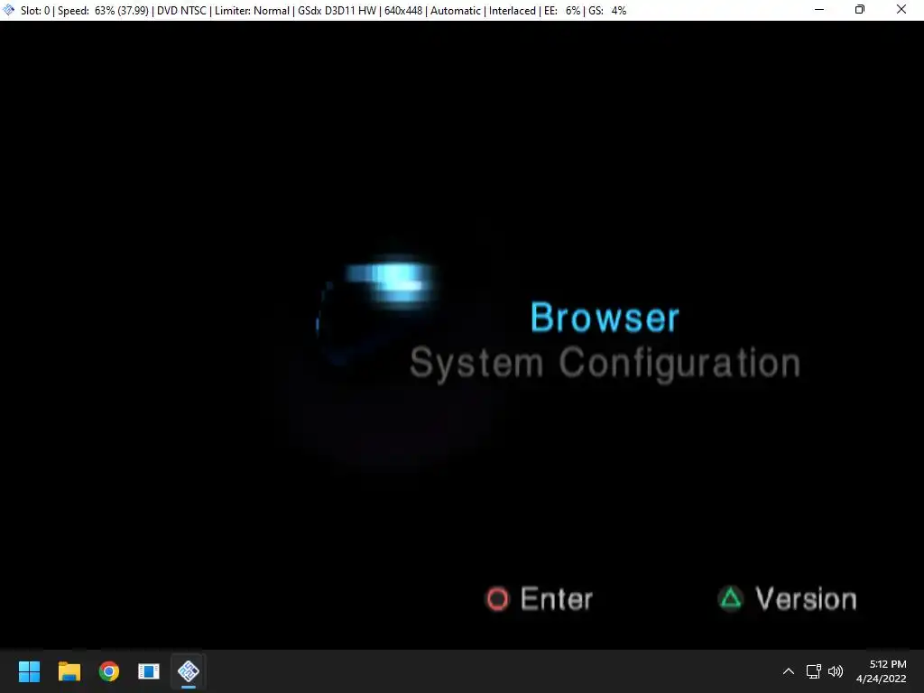Close the PCSX2 emulator window
Image resolution: width=924 pixels, height=693 pixels.
point(901,9)
